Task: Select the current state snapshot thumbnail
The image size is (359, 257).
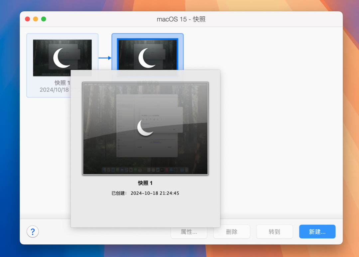Action: (x=148, y=55)
